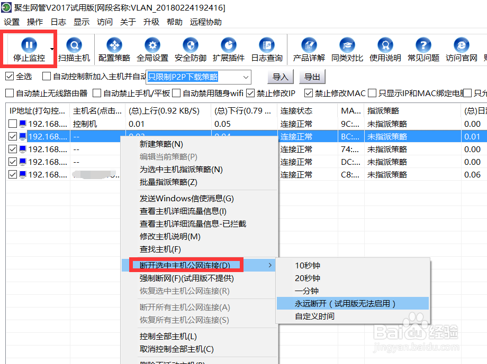
Task: Open the 关于 menu
Action: point(128,22)
